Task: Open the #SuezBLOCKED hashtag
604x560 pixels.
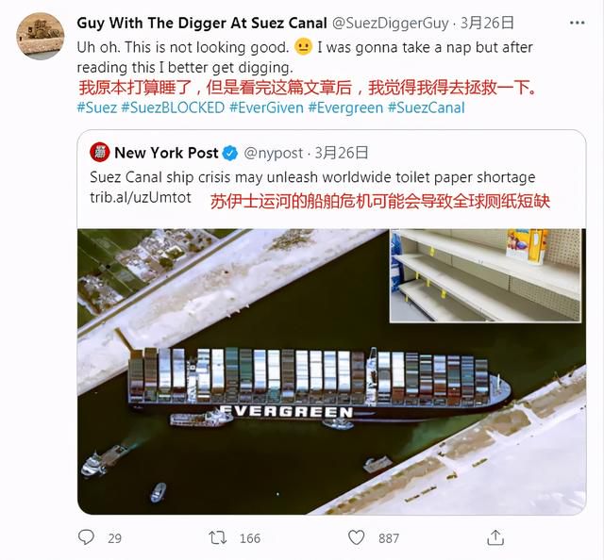Action: tap(173, 107)
